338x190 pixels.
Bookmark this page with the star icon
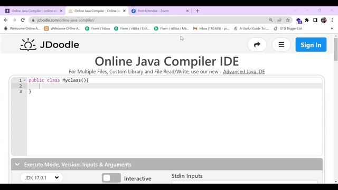pyautogui.click(x=288, y=20)
